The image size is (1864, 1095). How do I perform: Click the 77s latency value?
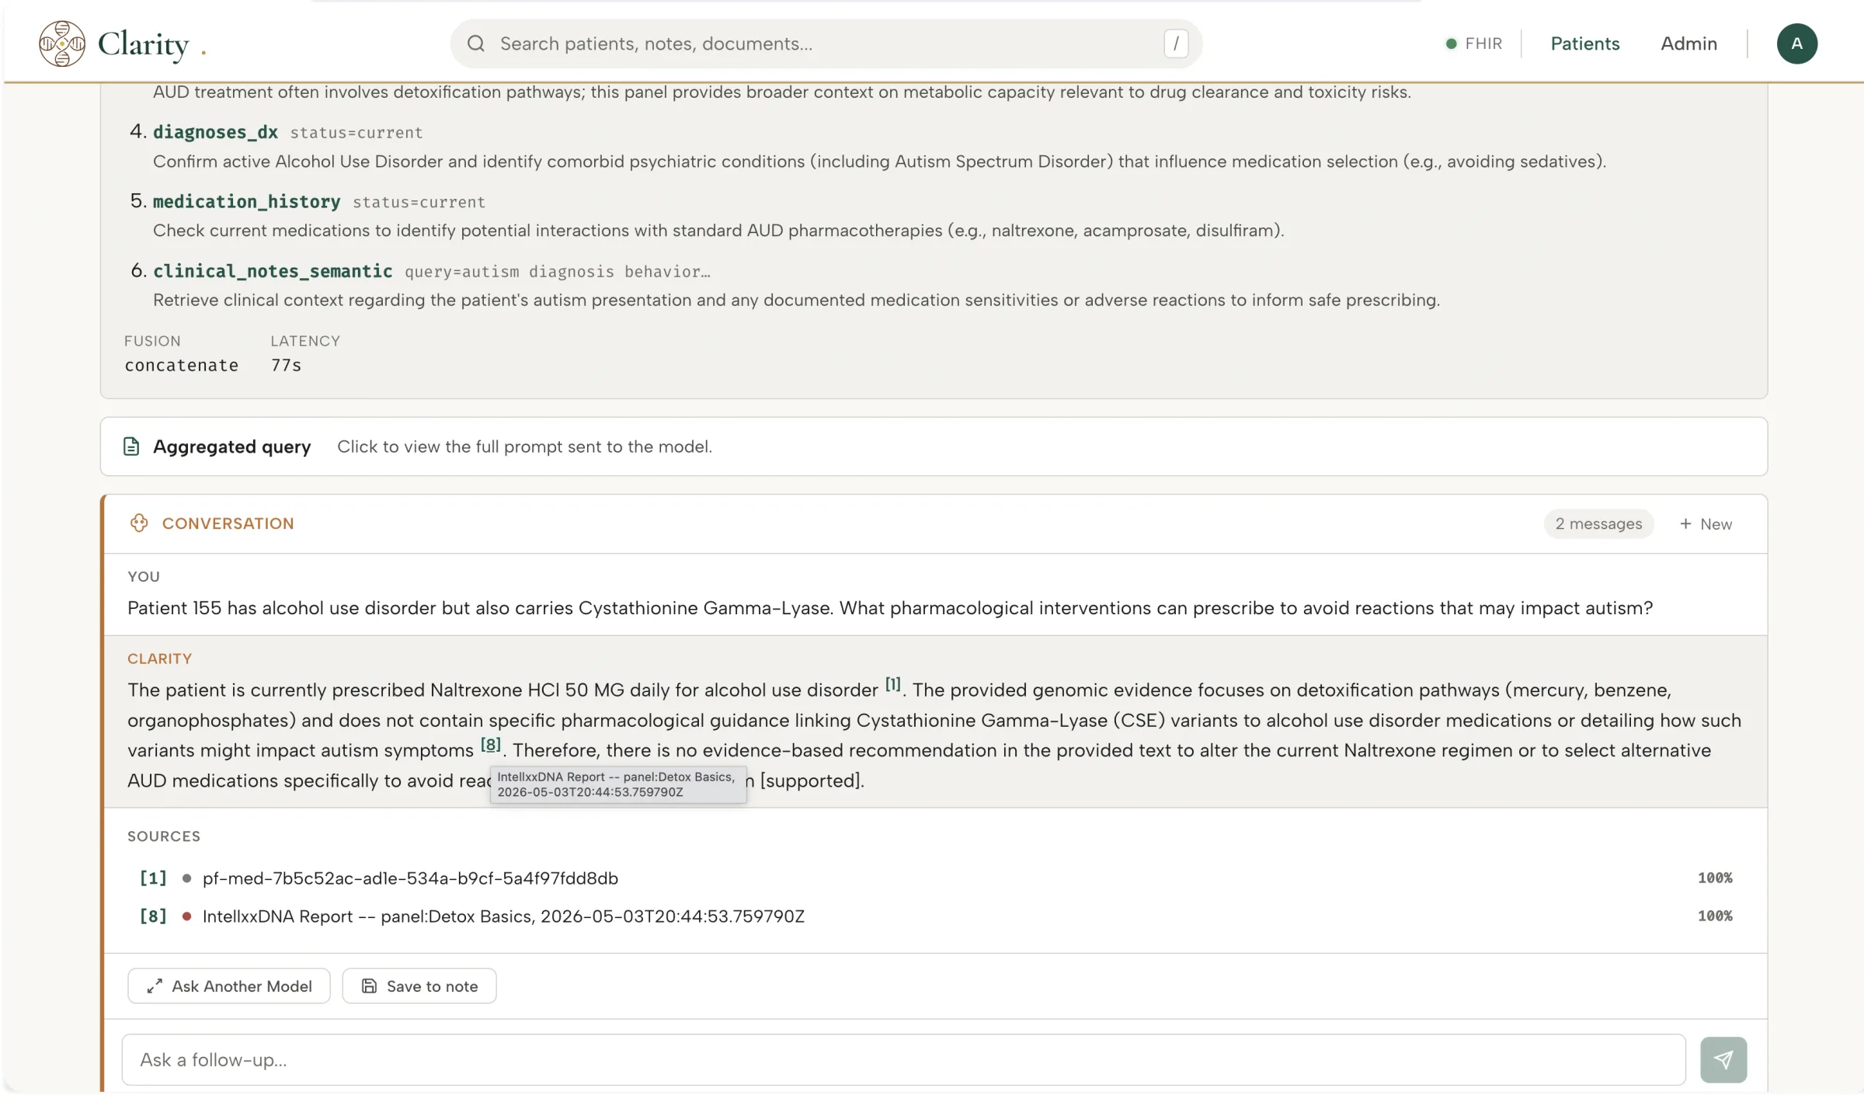(286, 365)
